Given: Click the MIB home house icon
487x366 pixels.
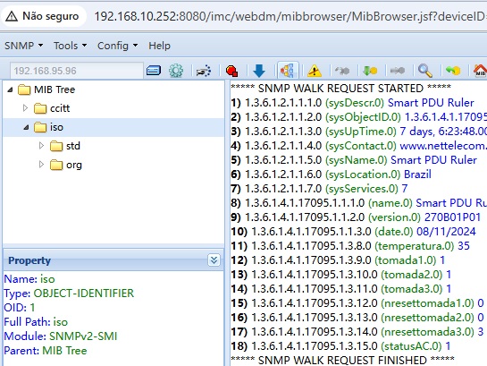Looking at the screenshot, I should [480, 71].
